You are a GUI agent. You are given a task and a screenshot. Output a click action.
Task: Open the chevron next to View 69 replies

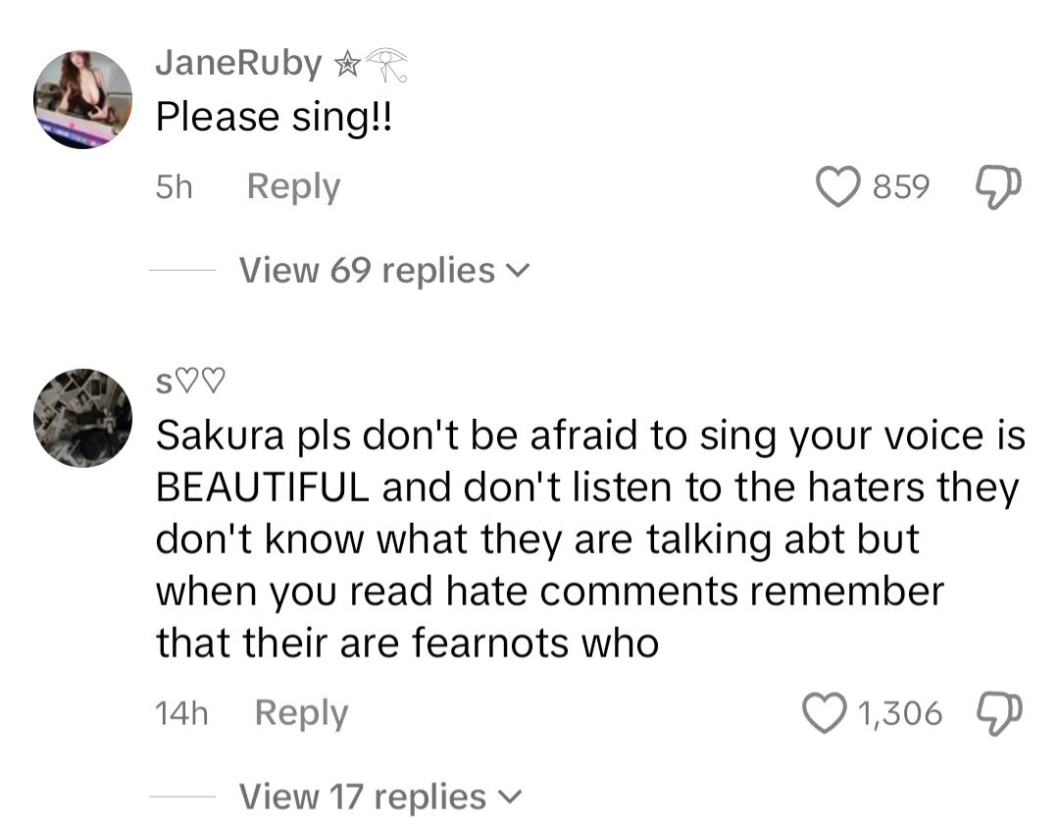pos(520,269)
